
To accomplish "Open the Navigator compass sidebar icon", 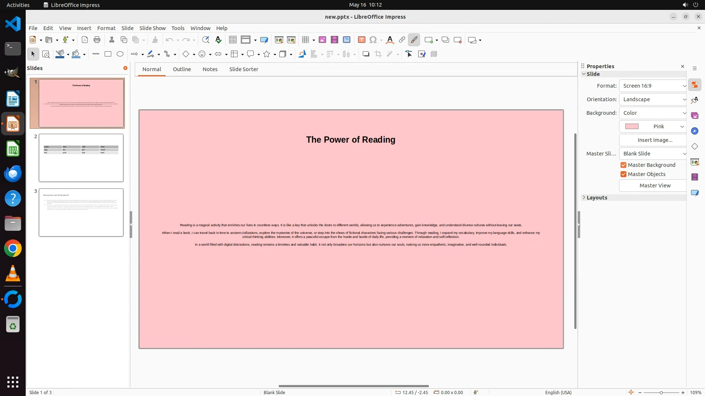I will [694, 131].
